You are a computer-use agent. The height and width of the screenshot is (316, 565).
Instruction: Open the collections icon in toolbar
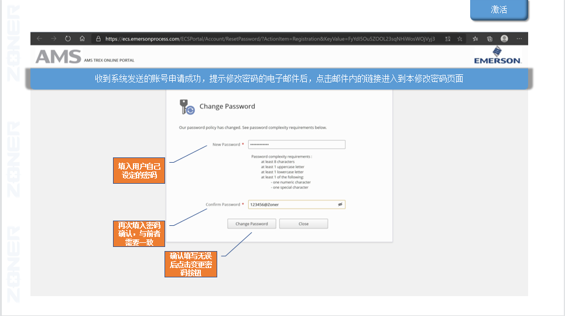tap(489, 39)
